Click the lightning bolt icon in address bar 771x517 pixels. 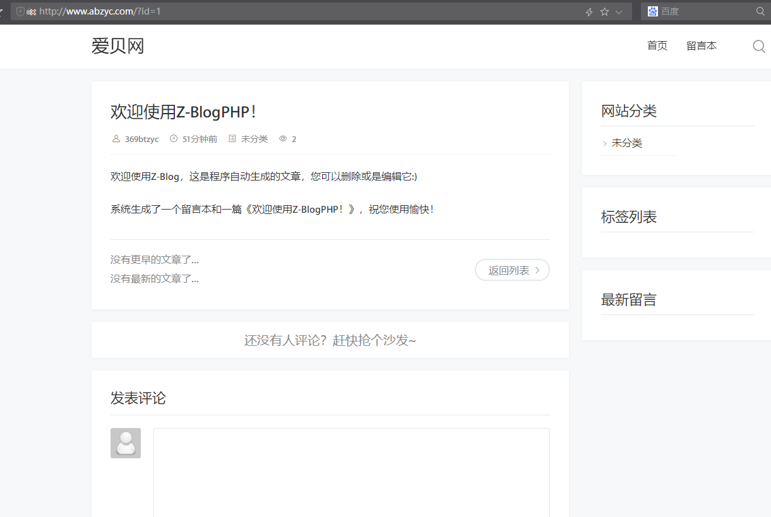[589, 12]
